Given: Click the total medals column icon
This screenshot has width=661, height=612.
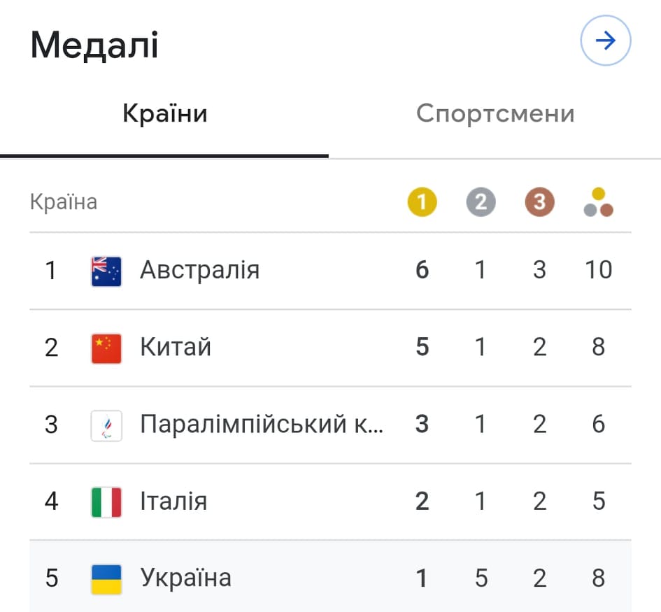Looking at the screenshot, I should (x=598, y=202).
